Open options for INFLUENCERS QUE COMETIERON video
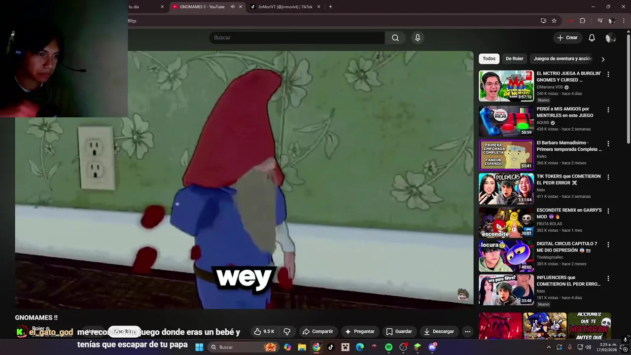Screen dimensions: 631x355 tap(608, 278)
